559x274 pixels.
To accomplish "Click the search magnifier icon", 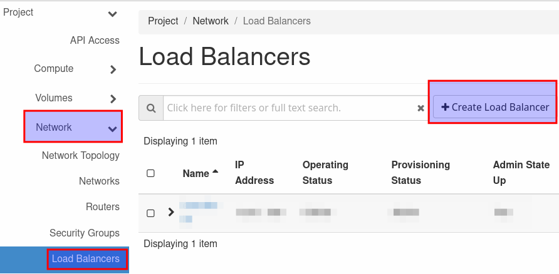I will pos(151,108).
